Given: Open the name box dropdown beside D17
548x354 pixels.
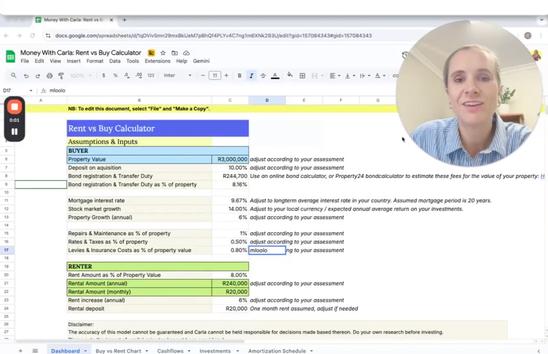Looking at the screenshot, I should pyautogui.click(x=31, y=91).
